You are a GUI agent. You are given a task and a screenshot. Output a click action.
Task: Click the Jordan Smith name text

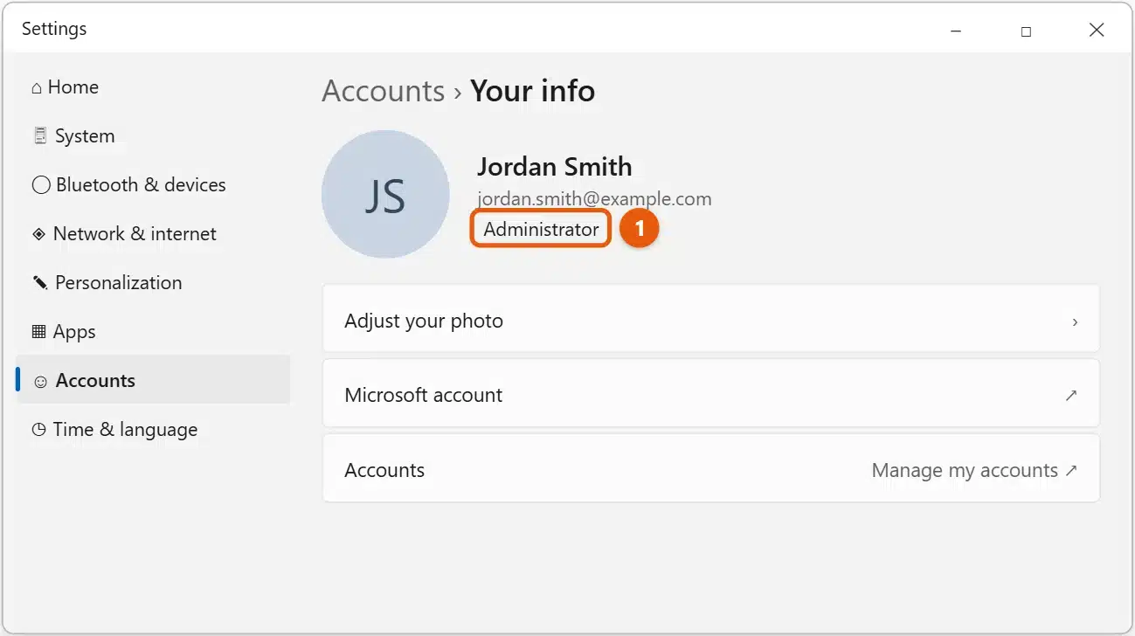555,167
